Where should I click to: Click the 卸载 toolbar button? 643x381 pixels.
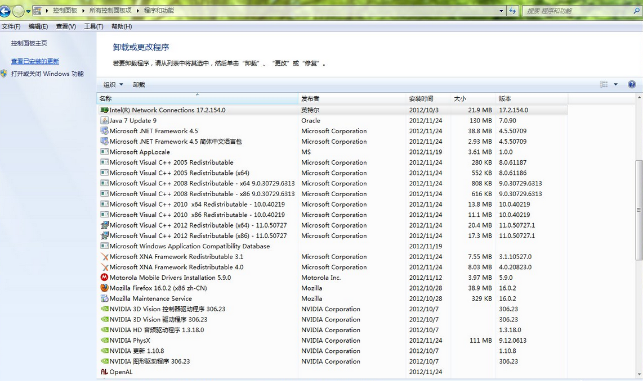(139, 85)
